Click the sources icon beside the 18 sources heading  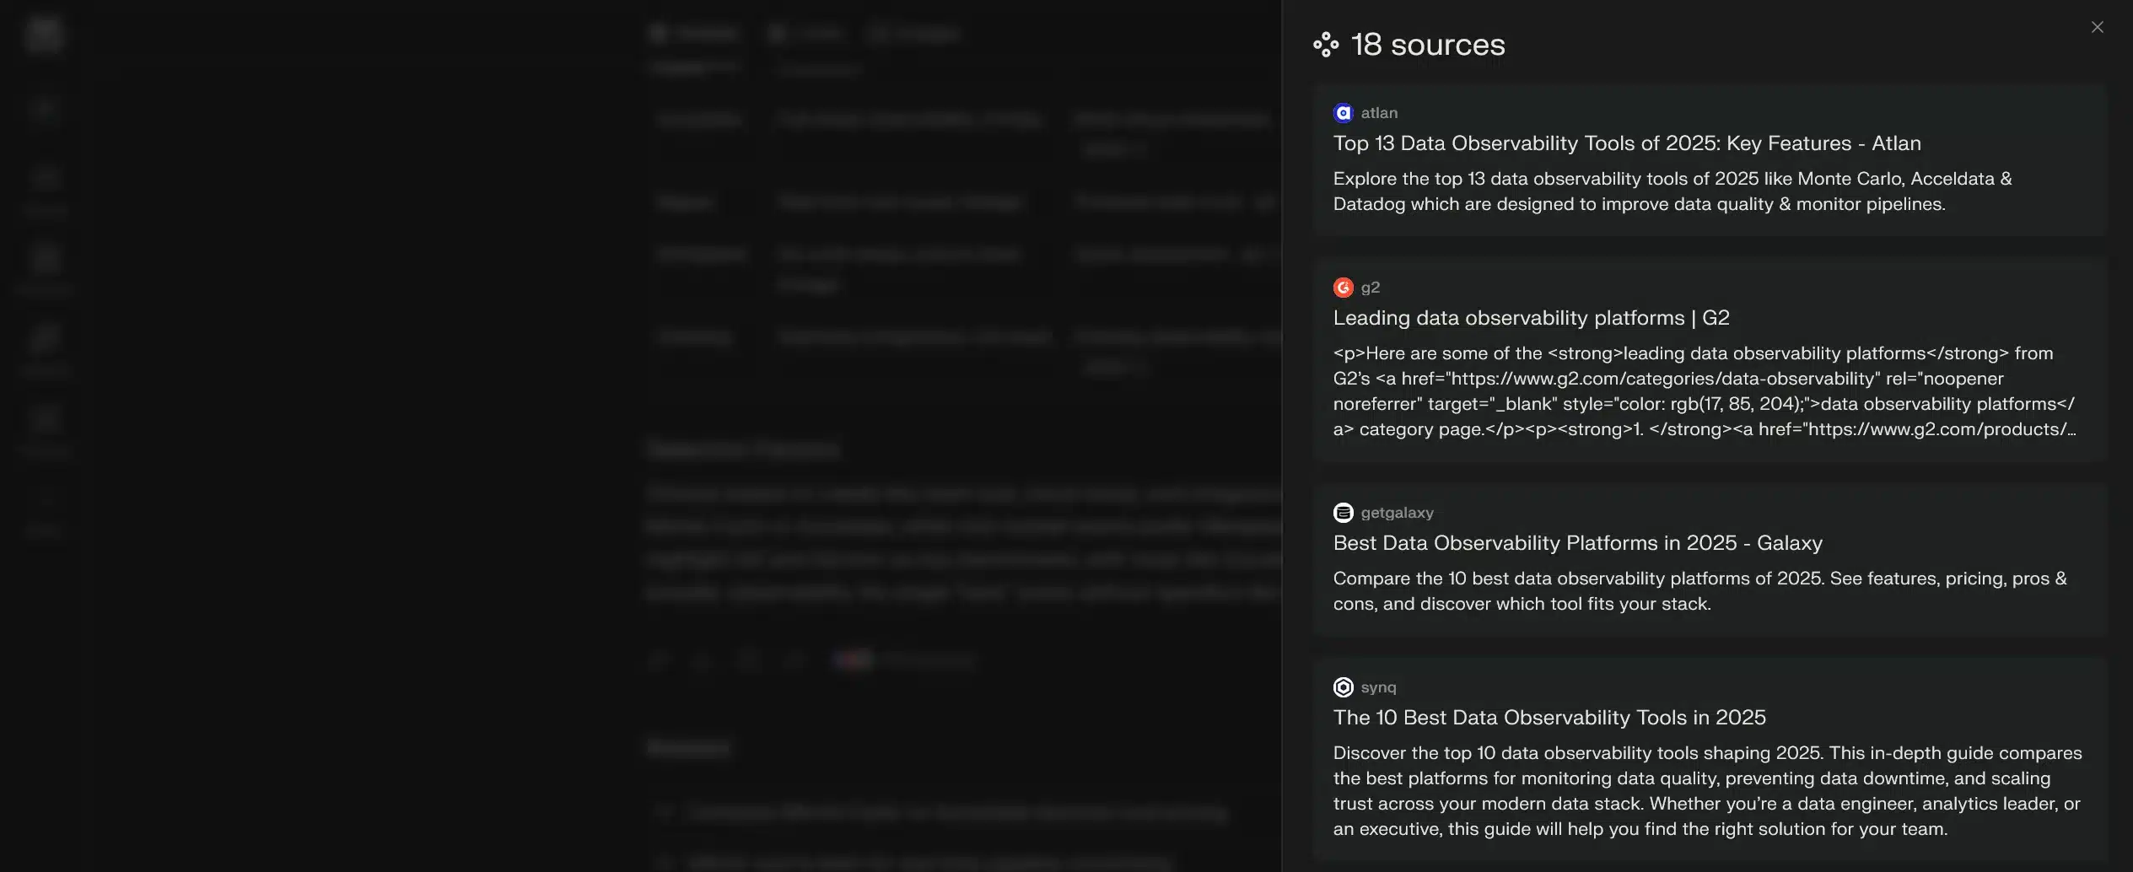1325,44
